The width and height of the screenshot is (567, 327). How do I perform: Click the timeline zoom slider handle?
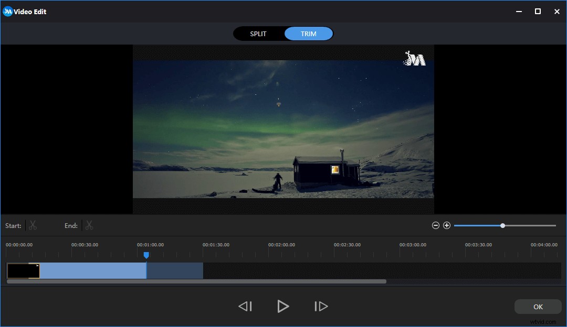(503, 225)
